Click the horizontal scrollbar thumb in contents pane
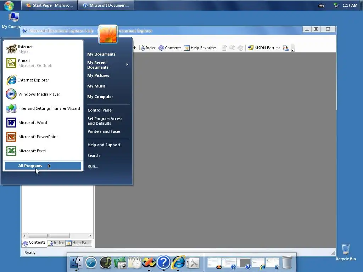 pyautogui.click(x=49, y=236)
